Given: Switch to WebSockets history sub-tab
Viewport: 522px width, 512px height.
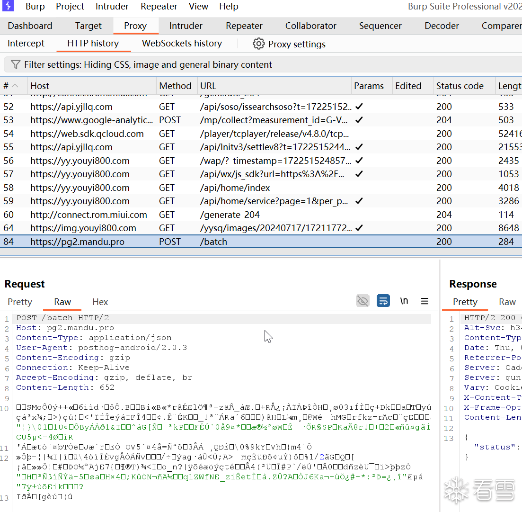Looking at the screenshot, I should [x=182, y=43].
